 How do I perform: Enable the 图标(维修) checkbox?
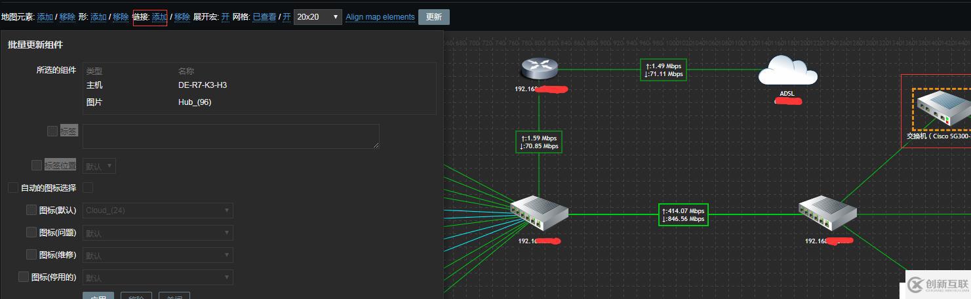(31, 254)
